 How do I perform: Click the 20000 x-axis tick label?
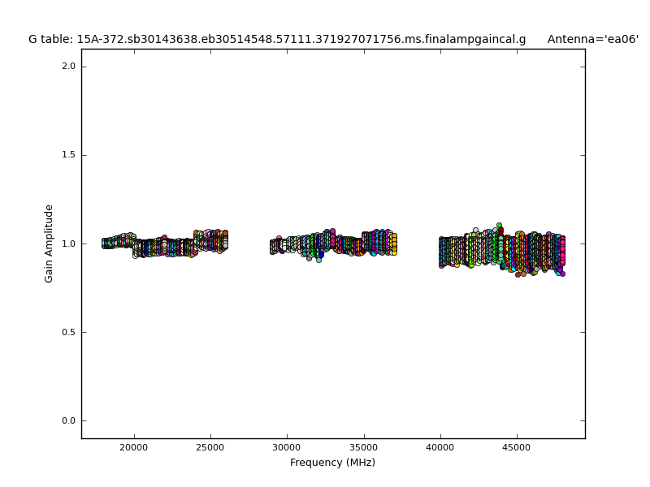[x=134, y=447]
